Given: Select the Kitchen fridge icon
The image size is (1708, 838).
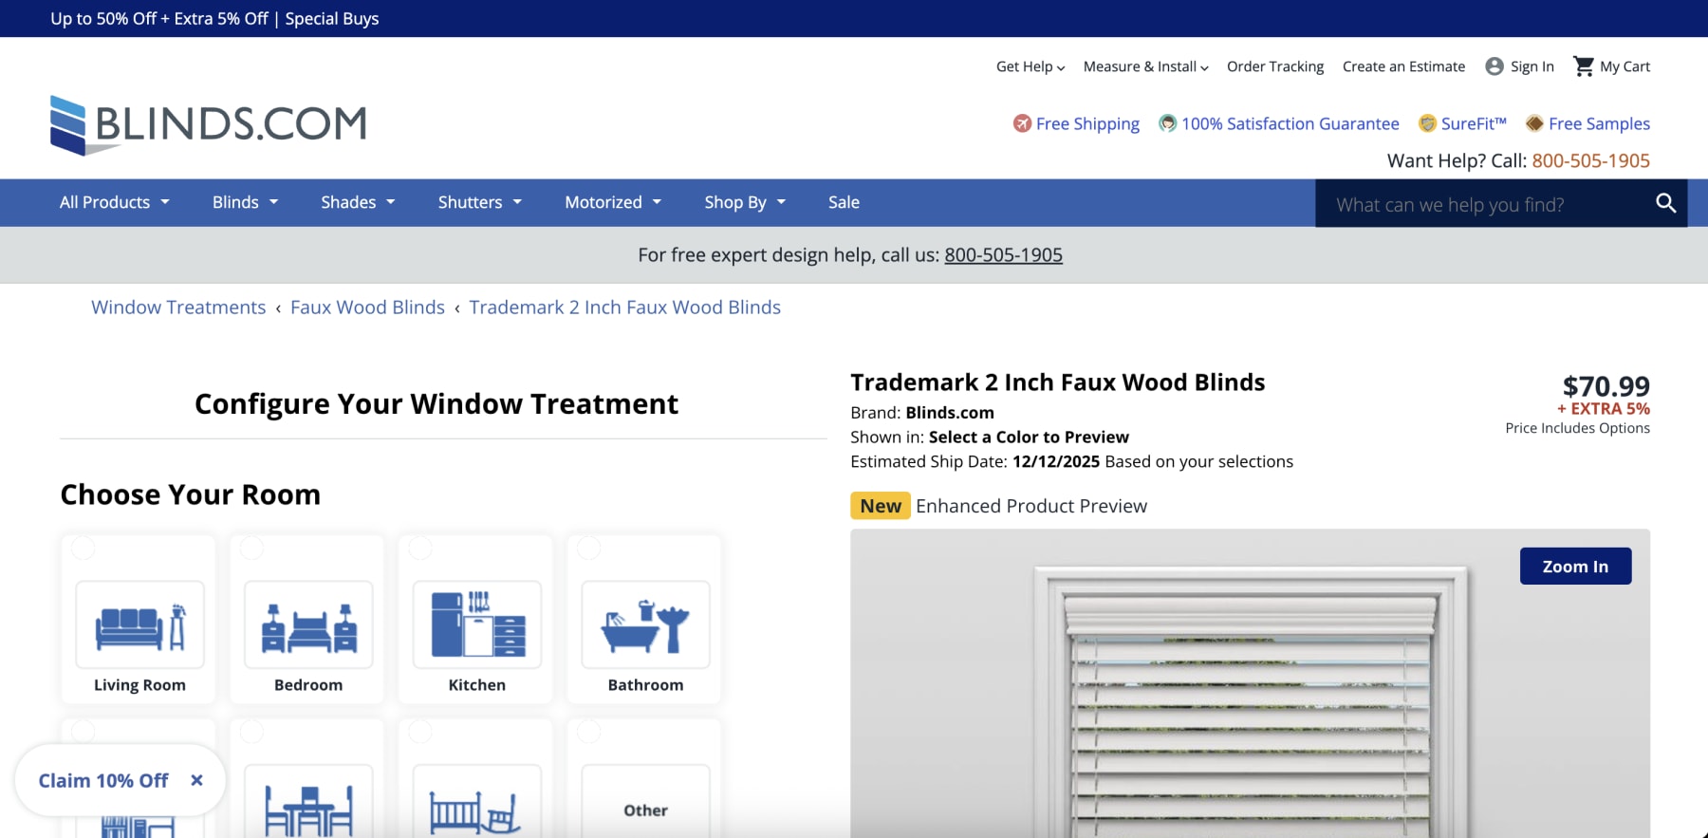Looking at the screenshot, I should point(477,625).
